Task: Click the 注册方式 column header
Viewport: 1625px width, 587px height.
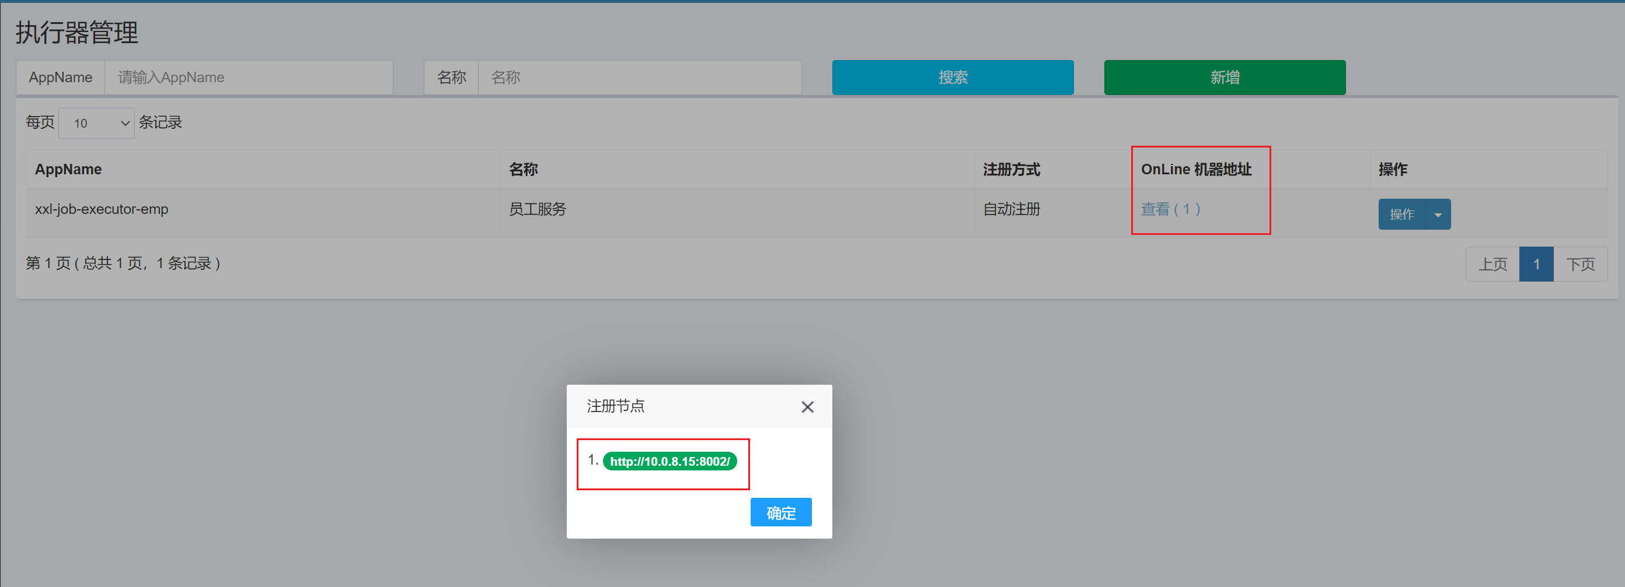Action: pos(1011,169)
